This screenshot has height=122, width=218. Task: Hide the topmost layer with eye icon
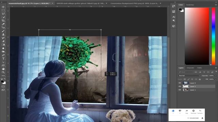[180, 83]
